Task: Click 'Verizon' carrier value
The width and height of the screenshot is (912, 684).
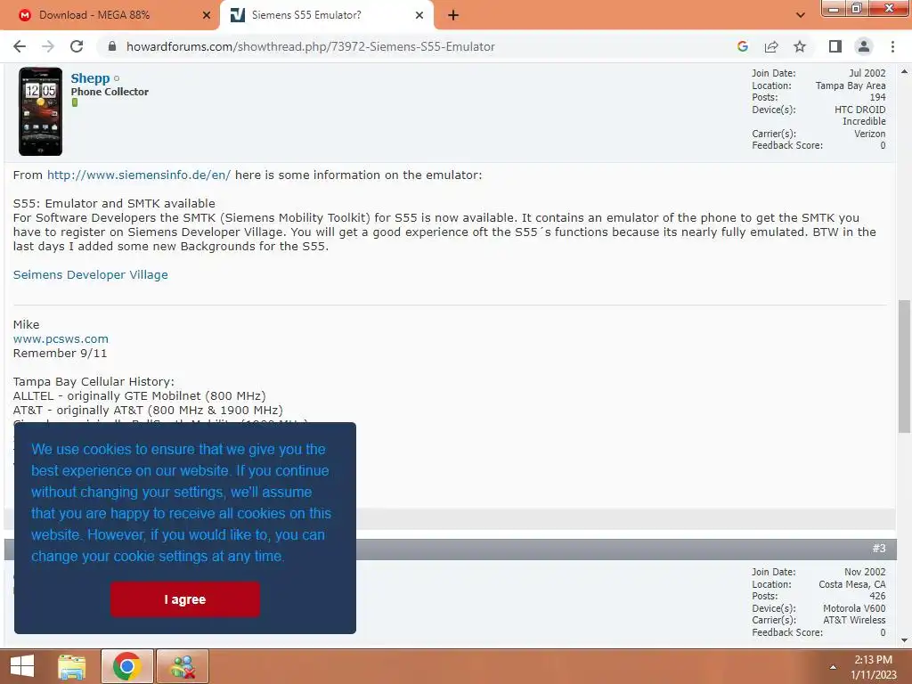Action: (x=869, y=134)
